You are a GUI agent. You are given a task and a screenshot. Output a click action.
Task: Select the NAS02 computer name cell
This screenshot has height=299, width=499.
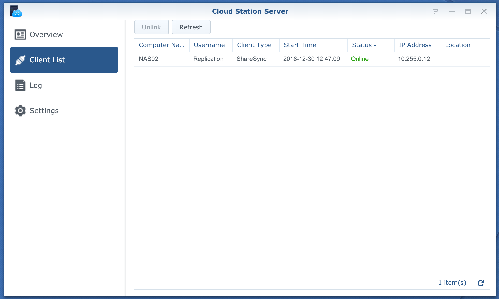click(x=149, y=59)
